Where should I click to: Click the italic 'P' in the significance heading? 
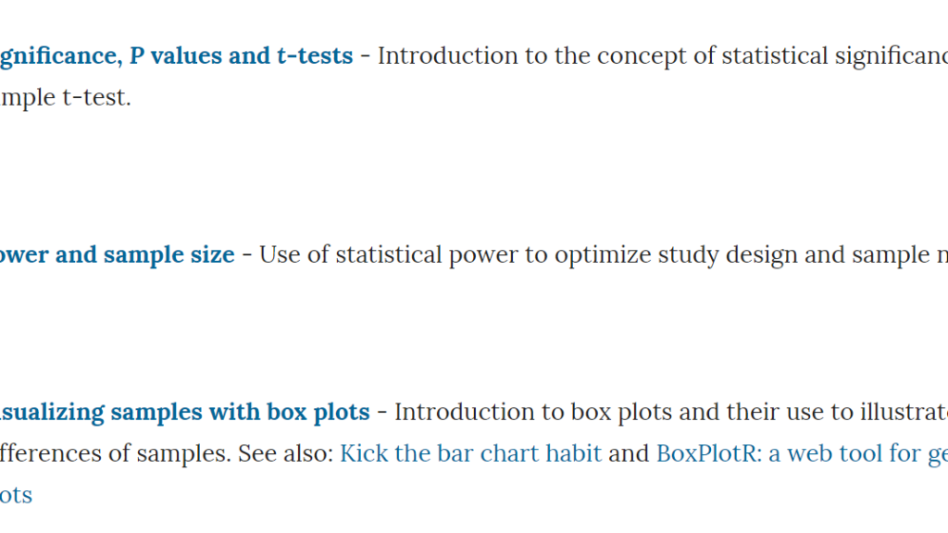click(137, 56)
